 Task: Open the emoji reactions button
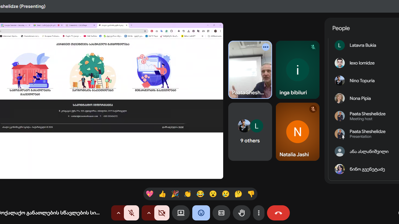(201, 213)
